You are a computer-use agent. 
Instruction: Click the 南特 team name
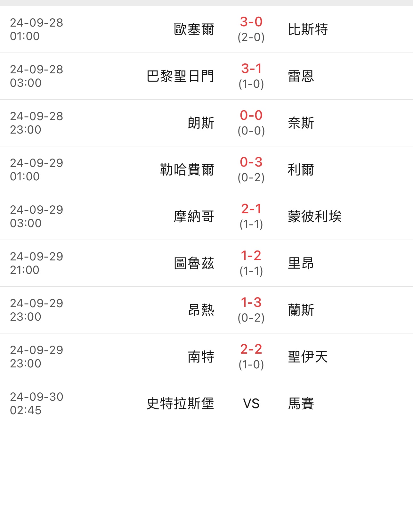pyautogui.click(x=201, y=357)
